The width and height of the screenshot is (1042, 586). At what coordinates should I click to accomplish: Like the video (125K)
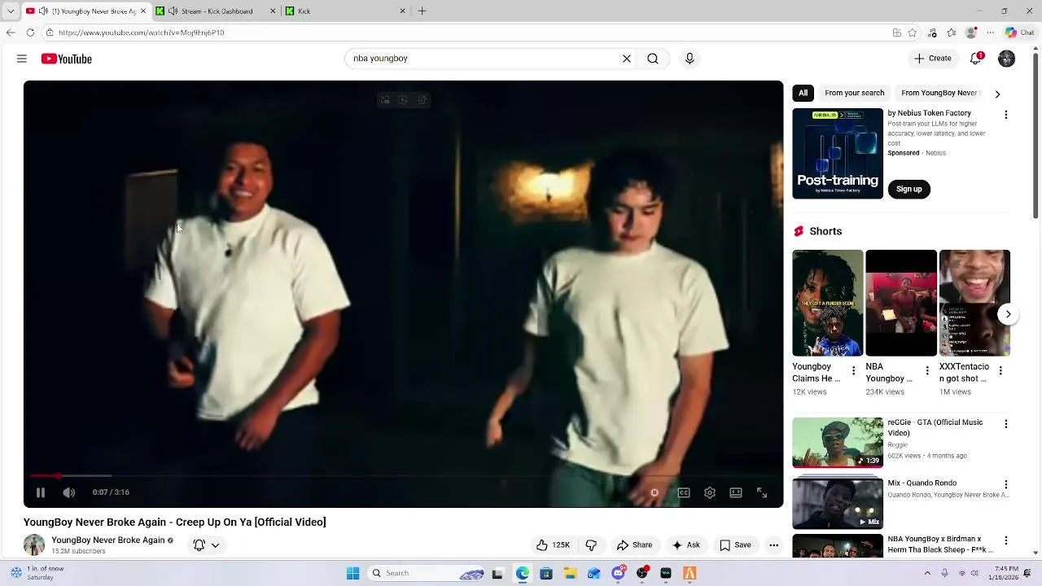[x=553, y=545]
